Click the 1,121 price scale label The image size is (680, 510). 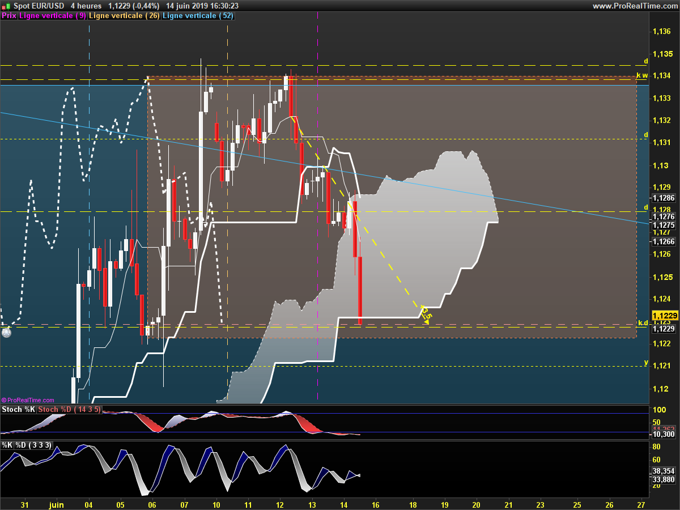(x=663, y=366)
